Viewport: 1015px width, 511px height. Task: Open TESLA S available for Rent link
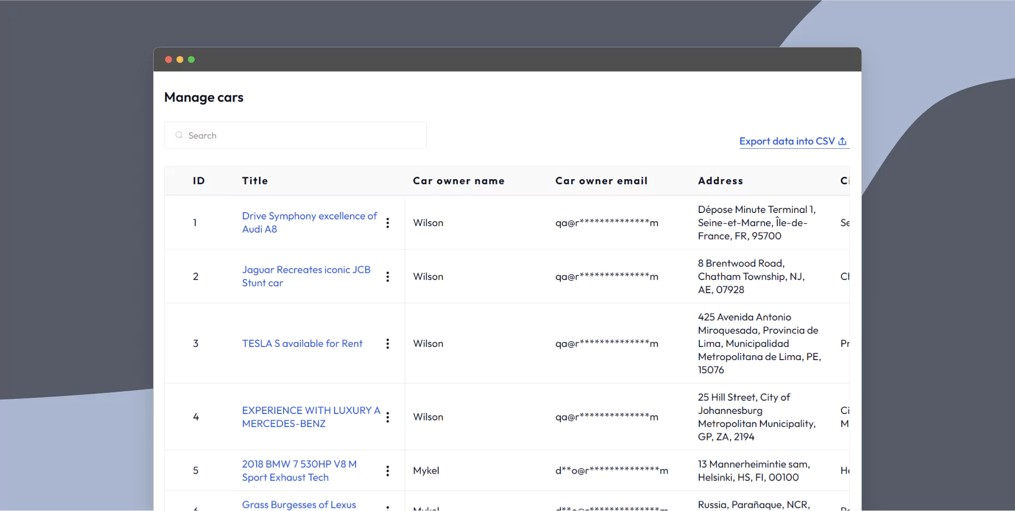click(x=302, y=344)
